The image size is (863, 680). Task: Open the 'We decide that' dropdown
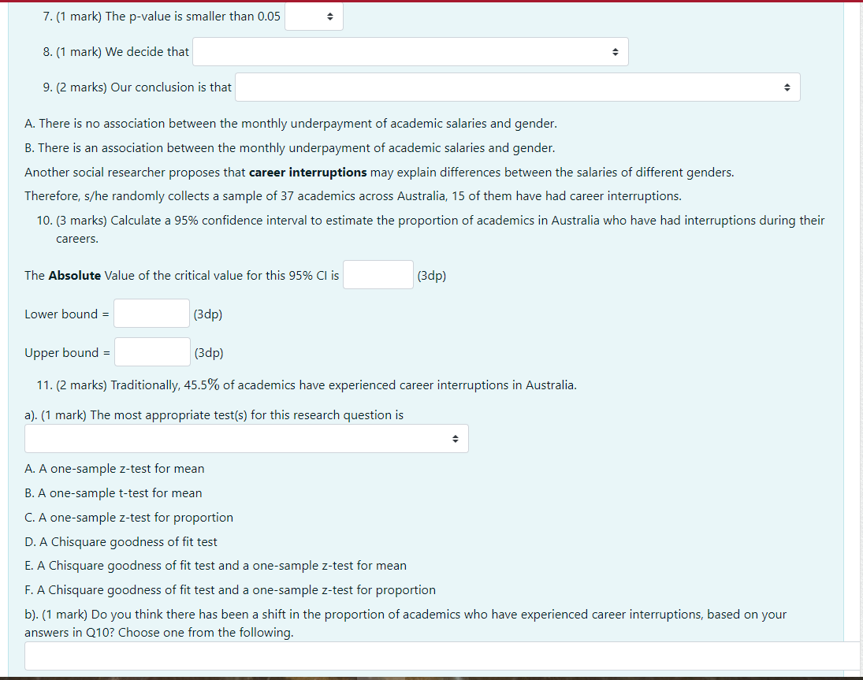tap(410, 52)
